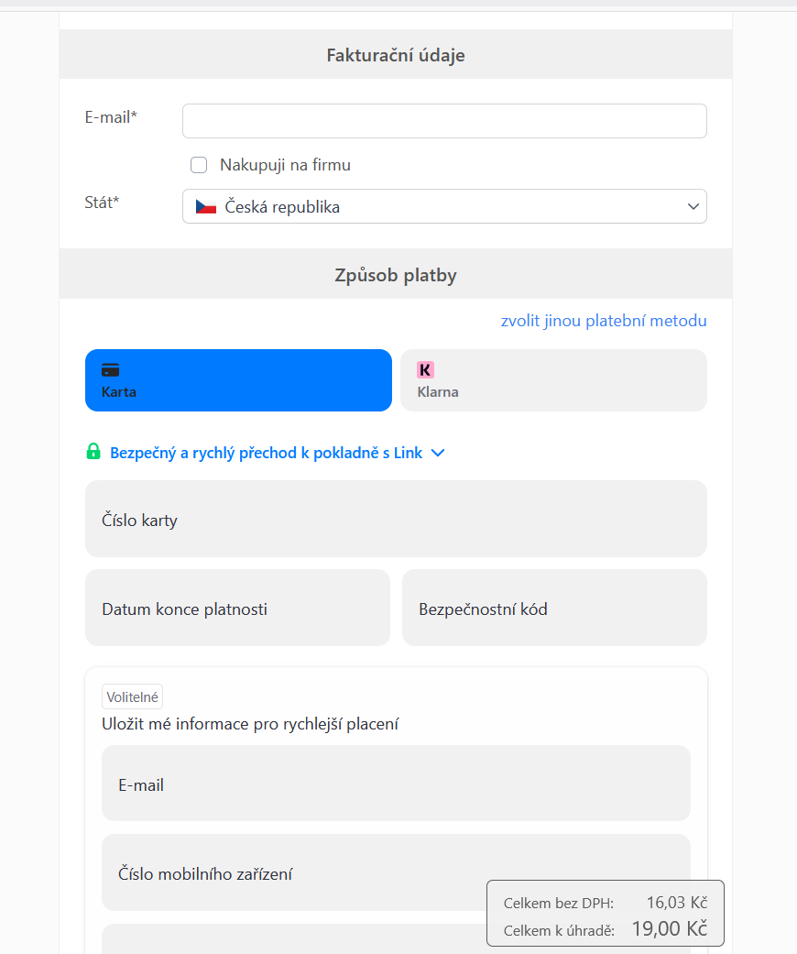Click the green padlock icon beside Link text
The image size is (797, 954).
pos(93,452)
